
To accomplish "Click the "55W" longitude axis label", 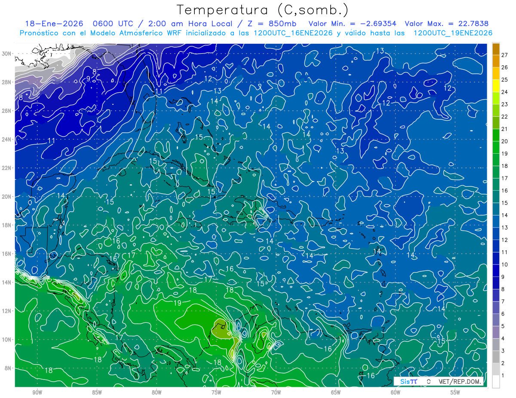I will (x=455, y=392).
